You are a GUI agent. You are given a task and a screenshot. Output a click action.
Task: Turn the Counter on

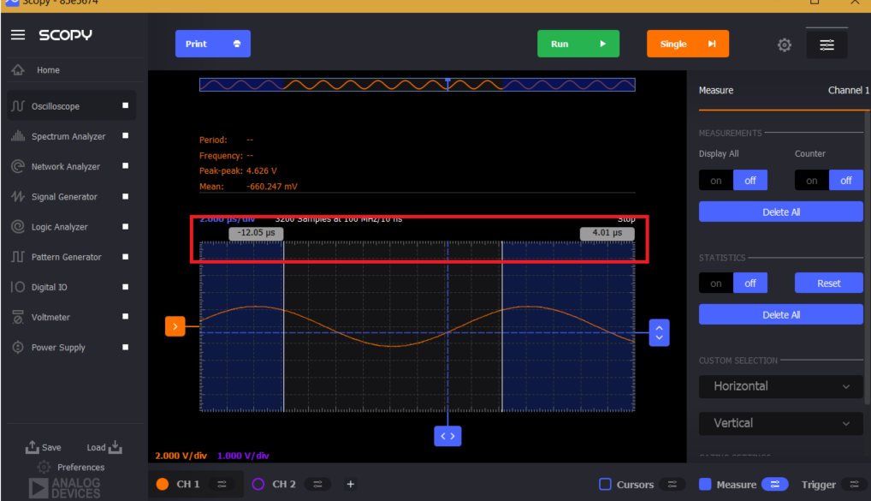812,180
